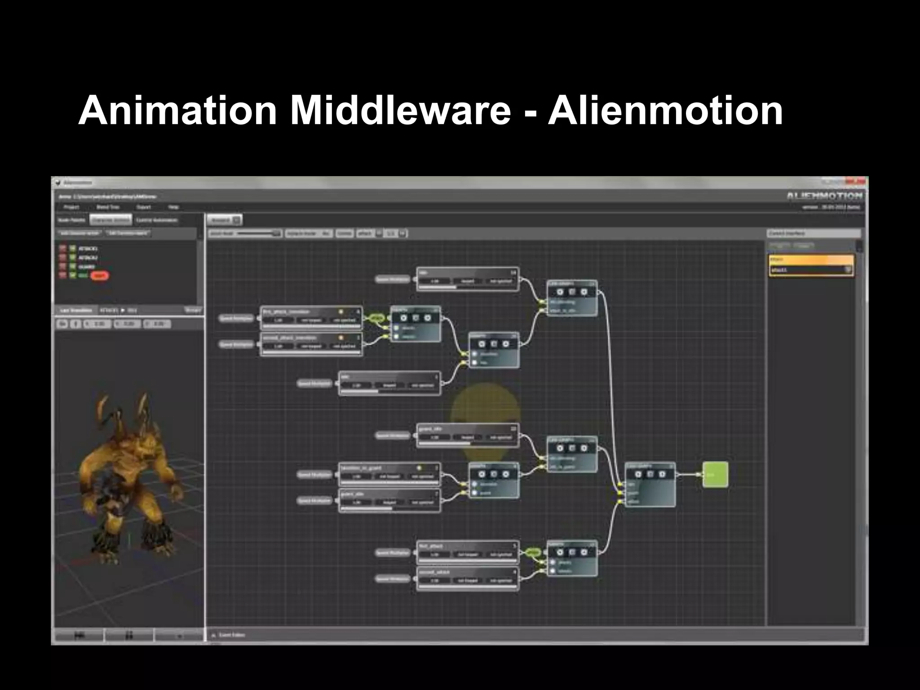Image resolution: width=920 pixels, height=690 pixels.
Task: Open loop mode dropdown on first_attack clip node
Action: (468, 555)
